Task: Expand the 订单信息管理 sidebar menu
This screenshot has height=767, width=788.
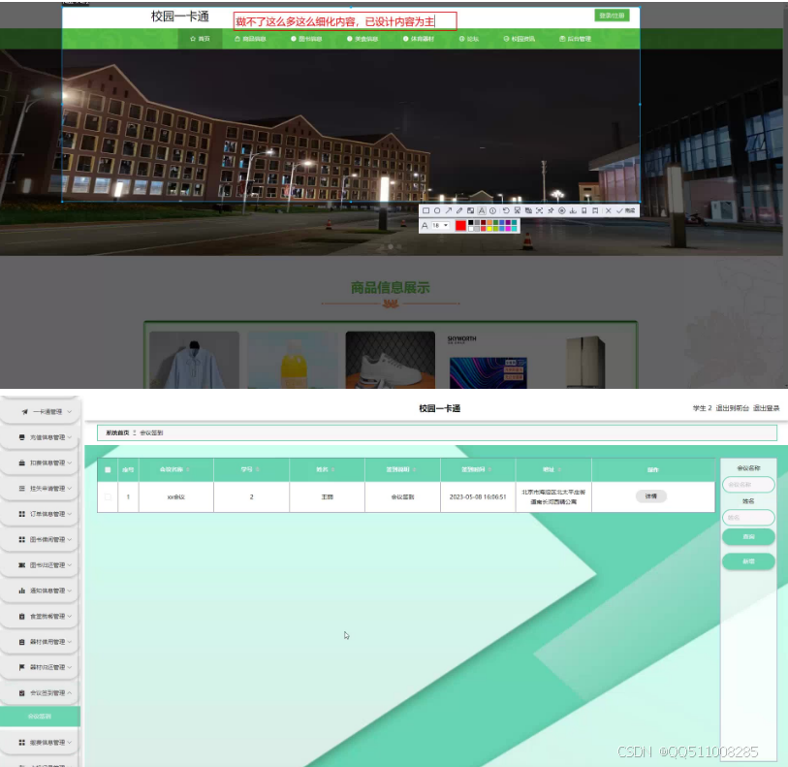Action: pos(40,514)
